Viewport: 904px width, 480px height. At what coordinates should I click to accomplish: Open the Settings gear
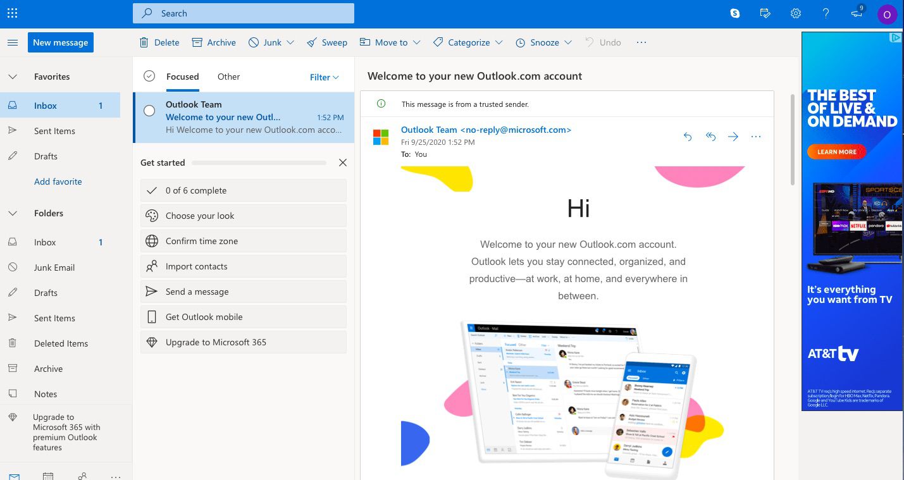[796, 13]
